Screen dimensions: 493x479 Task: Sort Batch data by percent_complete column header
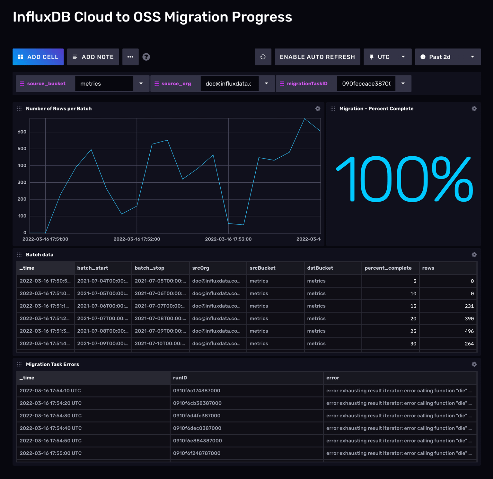click(388, 268)
